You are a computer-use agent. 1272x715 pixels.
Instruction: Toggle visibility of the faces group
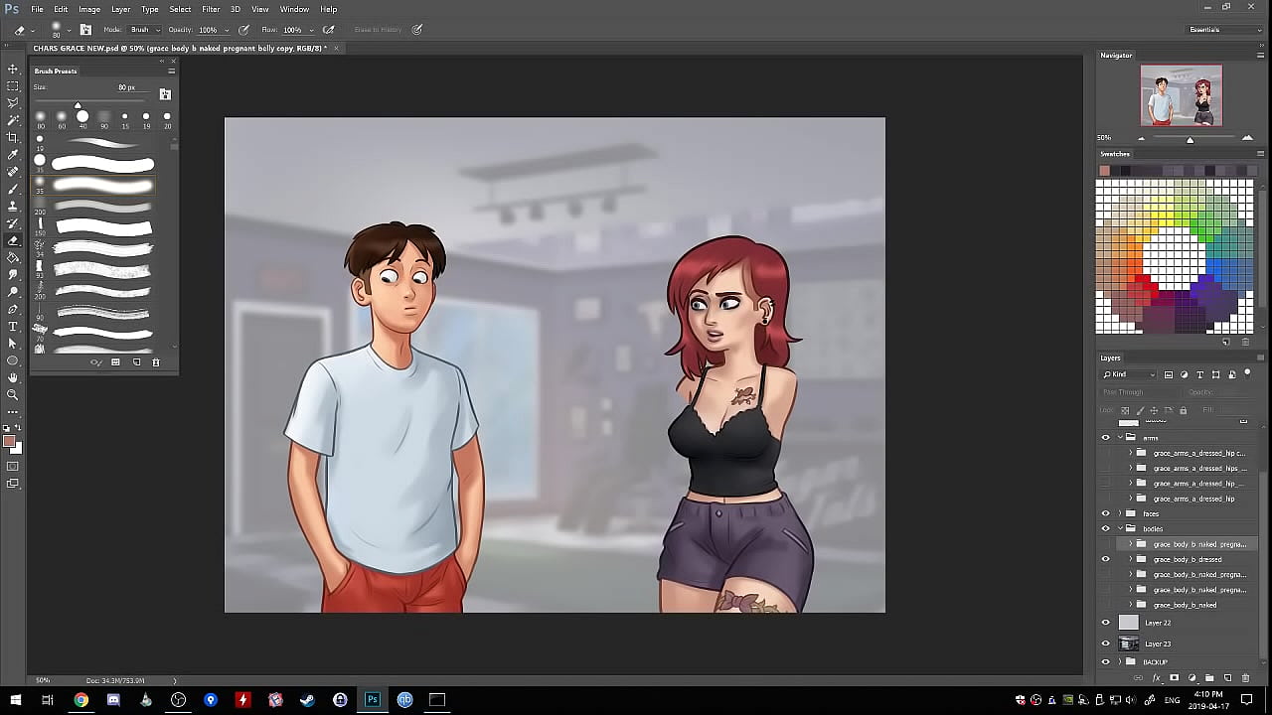[1105, 513]
